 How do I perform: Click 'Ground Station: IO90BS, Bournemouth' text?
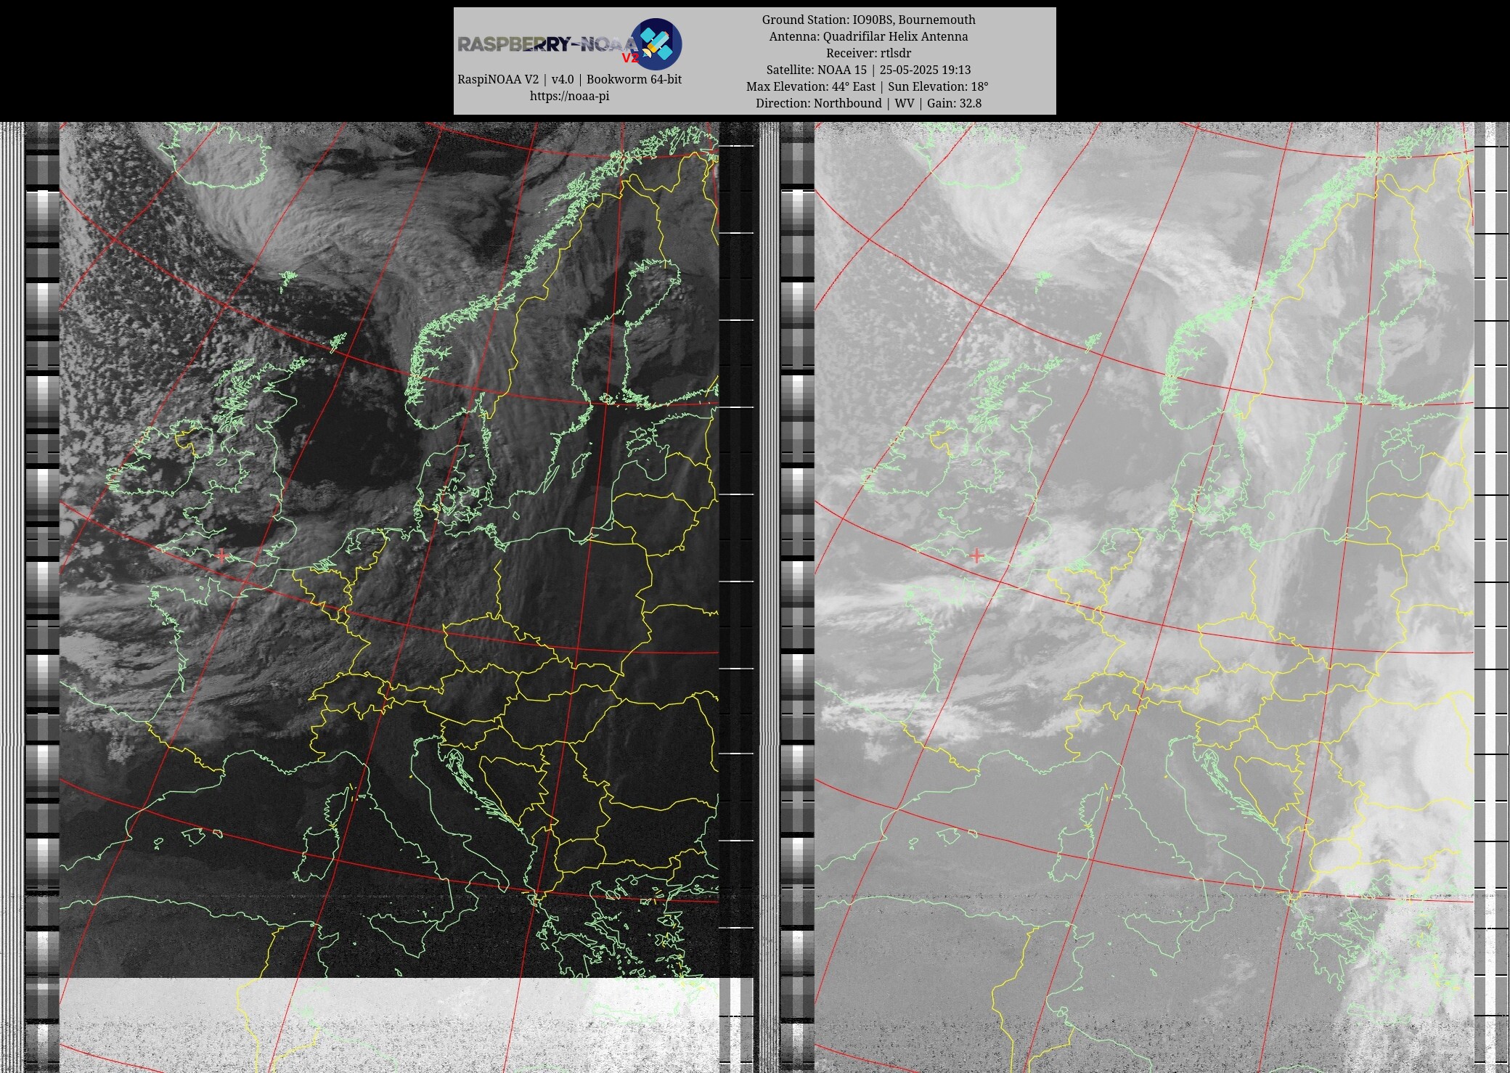(x=868, y=20)
